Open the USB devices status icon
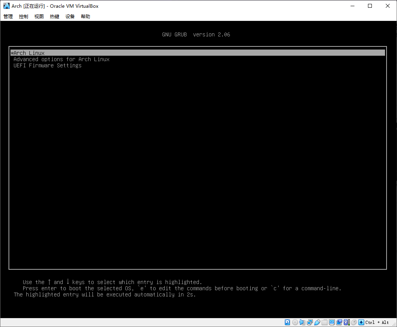 click(317, 322)
